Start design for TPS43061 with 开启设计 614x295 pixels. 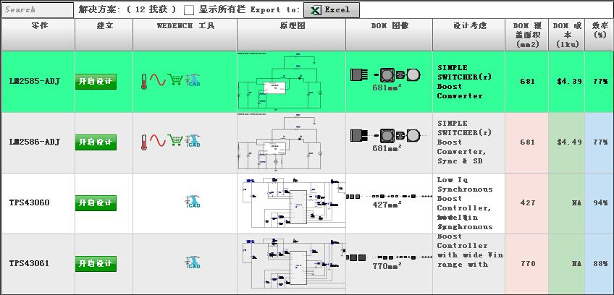click(x=96, y=264)
